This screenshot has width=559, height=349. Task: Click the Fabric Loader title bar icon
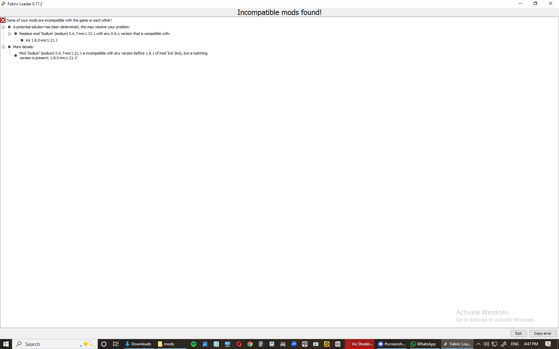3,4
